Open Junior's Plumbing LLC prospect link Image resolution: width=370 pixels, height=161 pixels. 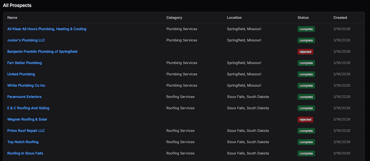pyautogui.click(x=26, y=40)
